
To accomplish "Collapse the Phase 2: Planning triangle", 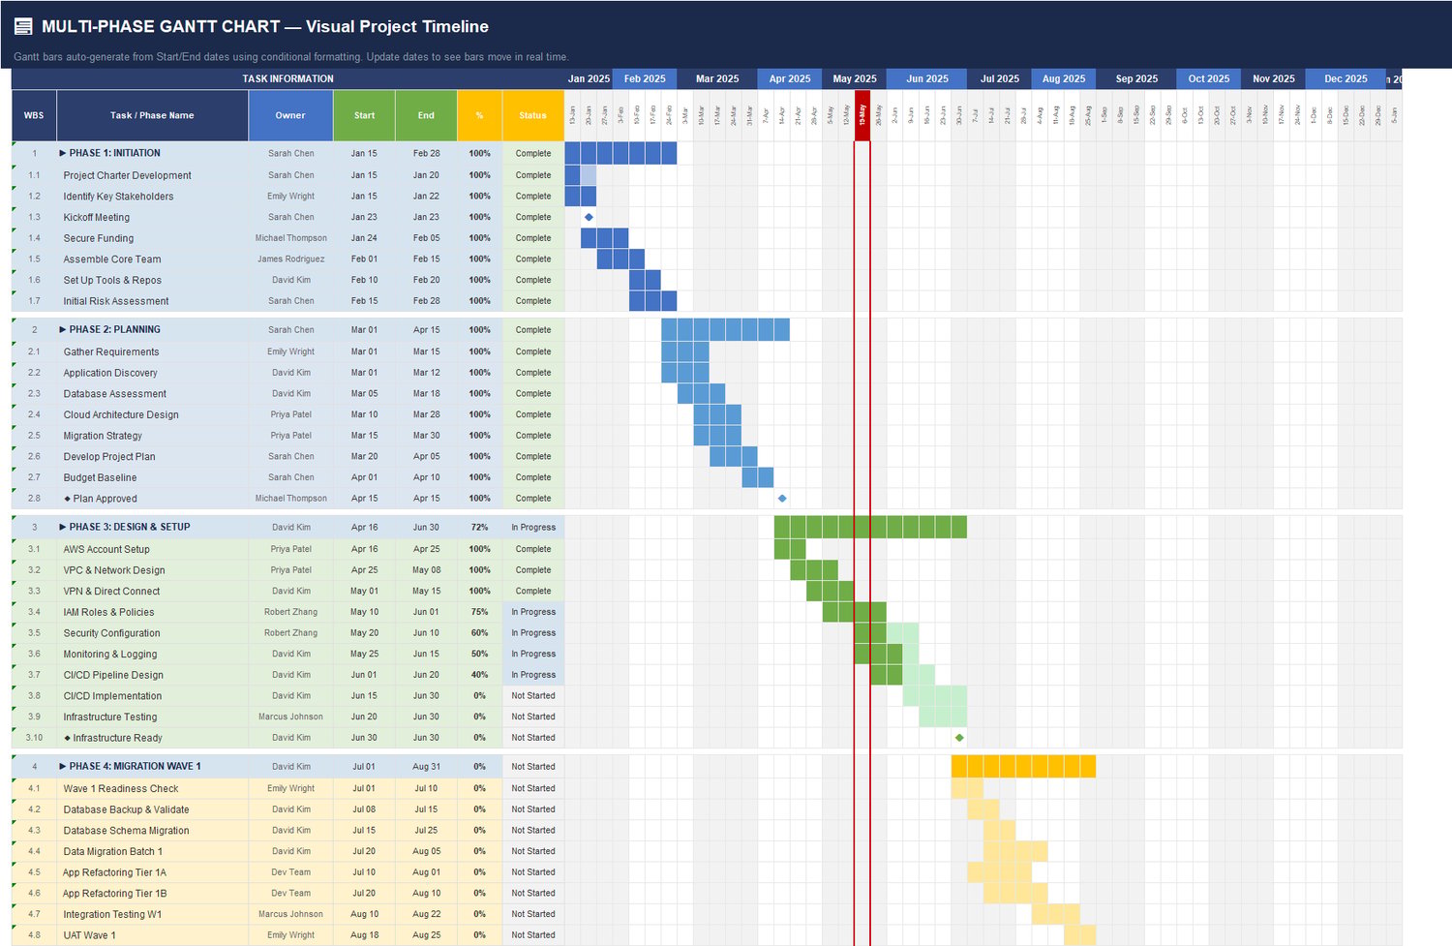I will [x=63, y=330].
